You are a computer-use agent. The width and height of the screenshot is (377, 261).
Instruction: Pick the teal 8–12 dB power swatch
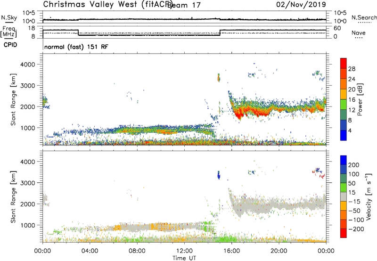(344, 115)
